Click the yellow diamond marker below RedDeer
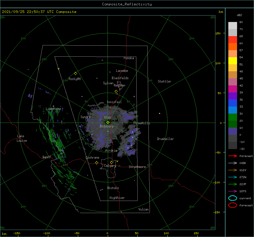Image resolution: width=254 pixels, height=237 pixels. pyautogui.click(x=116, y=92)
